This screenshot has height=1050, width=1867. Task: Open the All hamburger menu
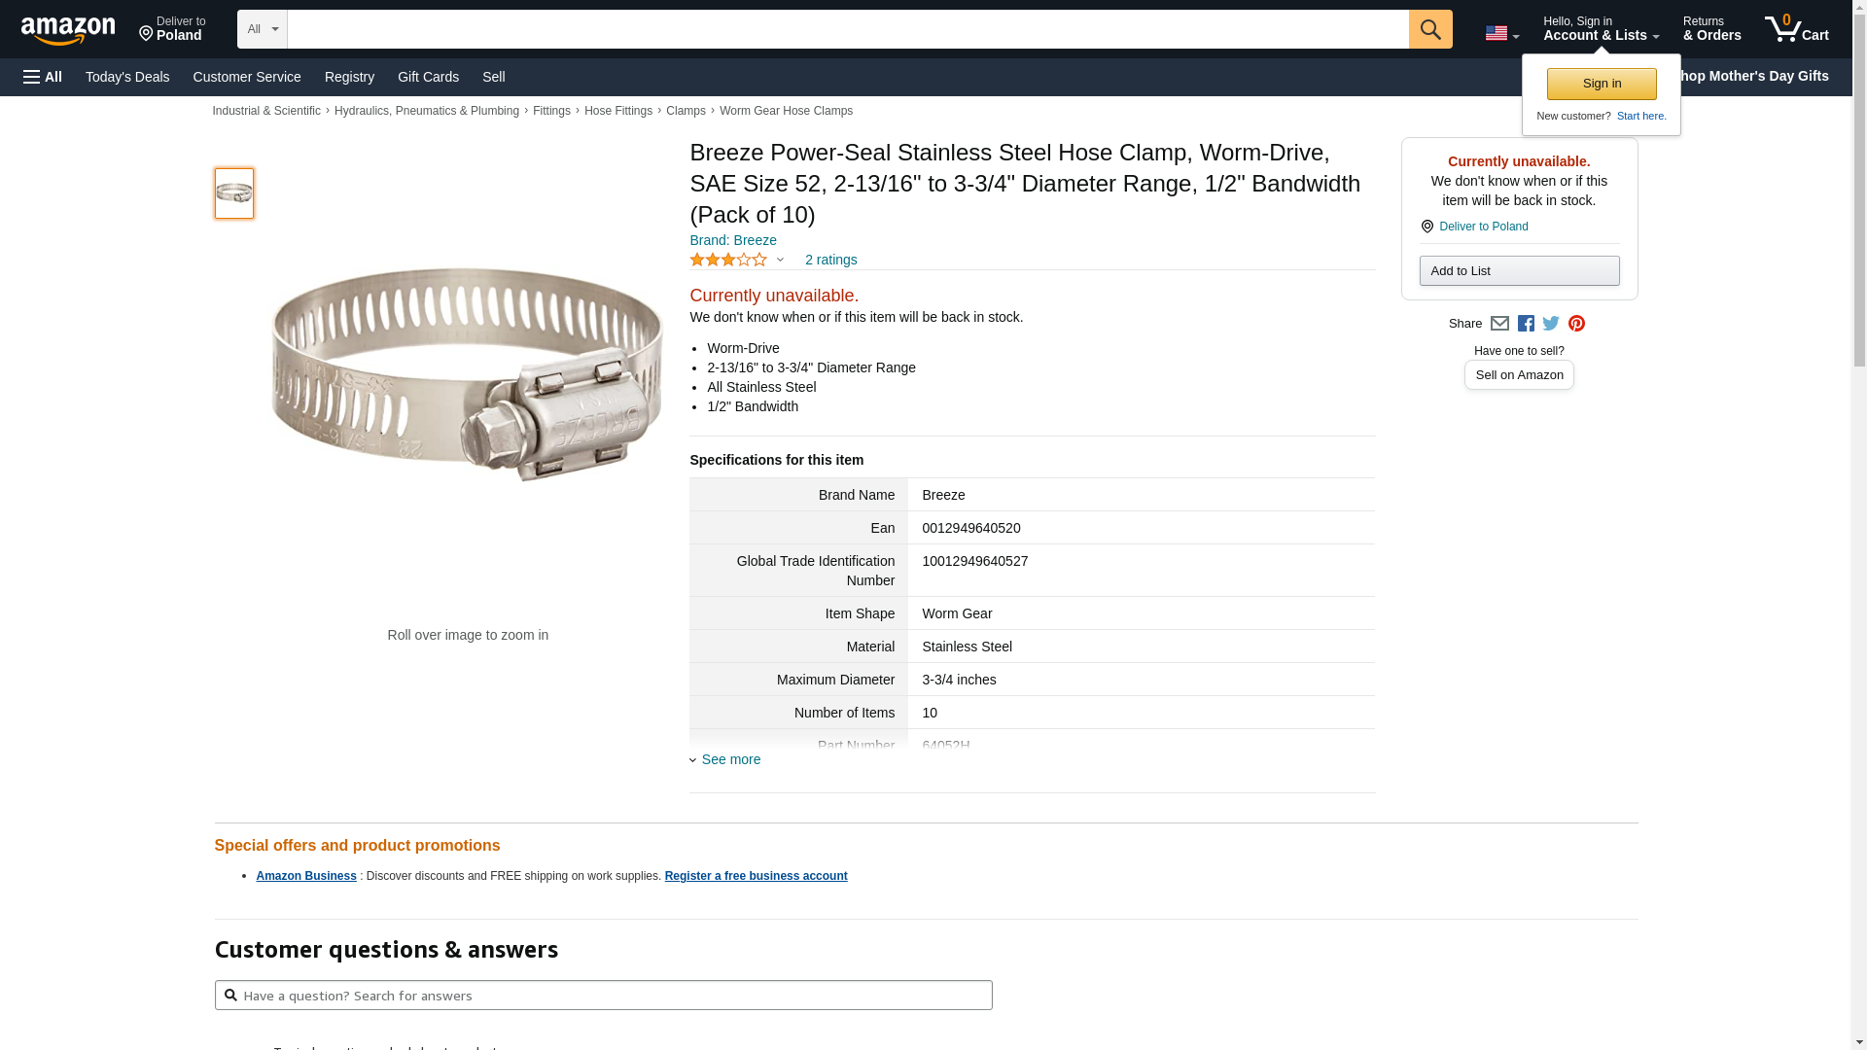point(43,77)
